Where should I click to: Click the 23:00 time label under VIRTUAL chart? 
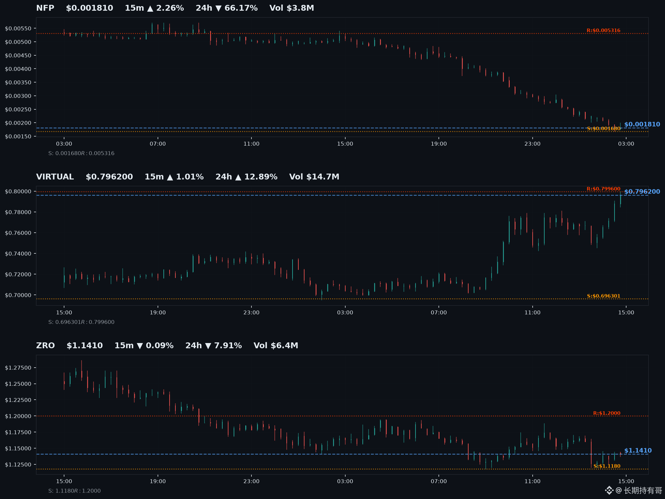click(x=251, y=313)
